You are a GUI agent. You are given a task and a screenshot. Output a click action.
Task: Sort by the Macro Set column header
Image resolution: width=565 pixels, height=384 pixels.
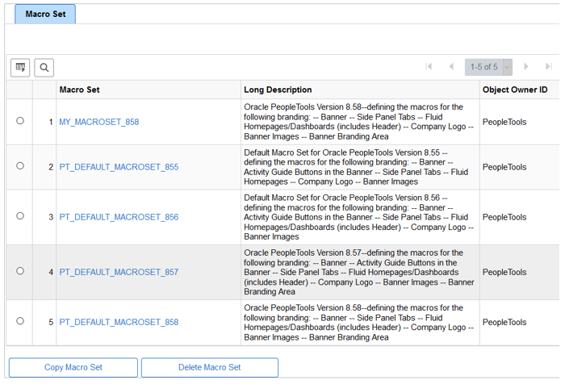pos(79,90)
